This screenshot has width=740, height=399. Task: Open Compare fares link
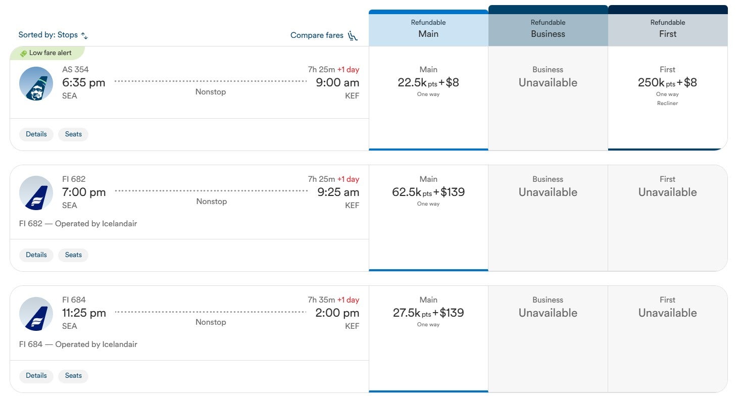coord(317,35)
